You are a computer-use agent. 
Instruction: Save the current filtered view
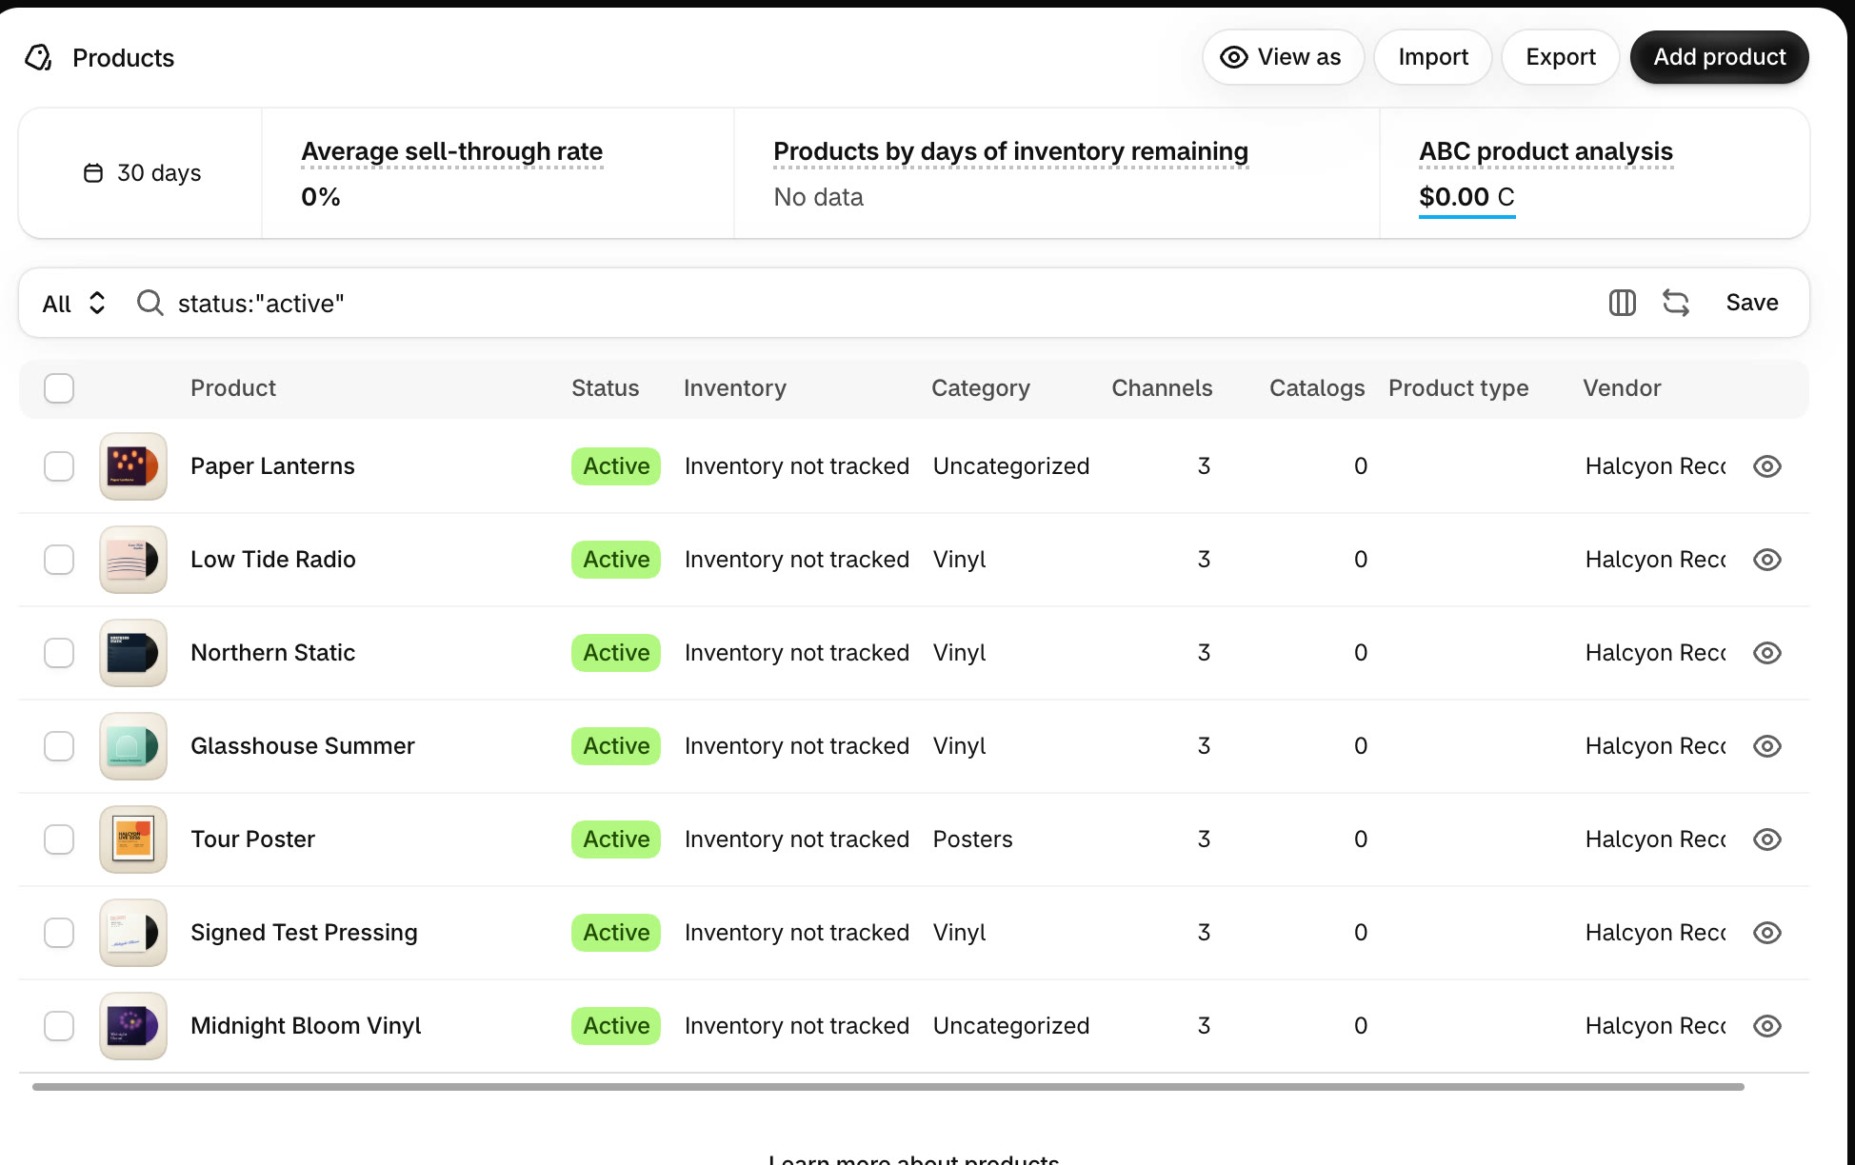(1752, 303)
